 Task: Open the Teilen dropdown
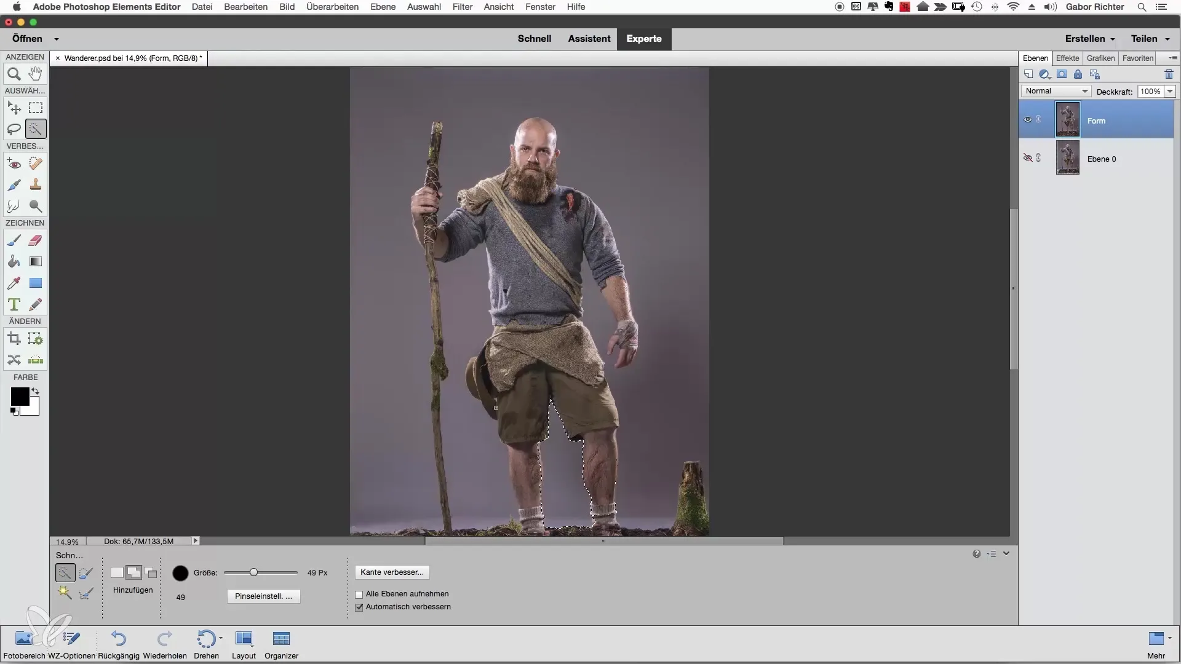(x=1150, y=39)
